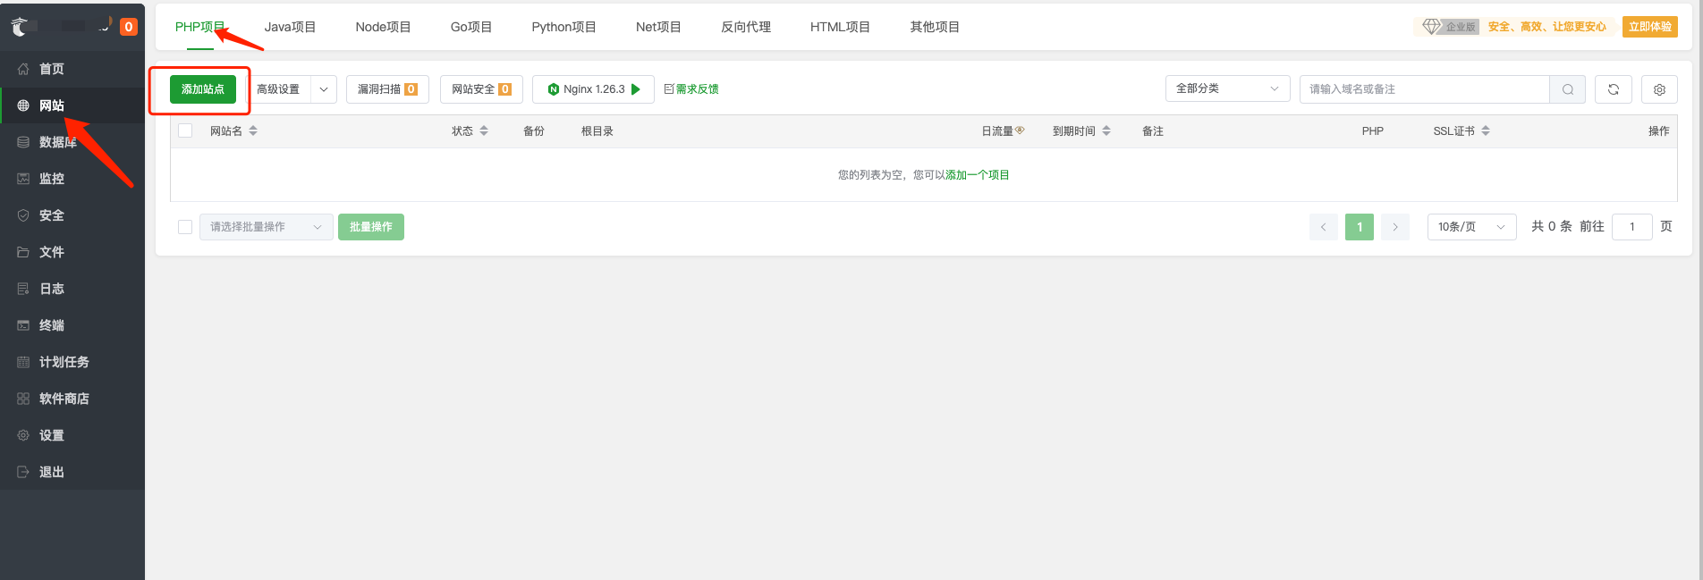This screenshot has height=580, width=1703.
Task: Click the Nginx green play icon
Action: pyautogui.click(x=636, y=89)
